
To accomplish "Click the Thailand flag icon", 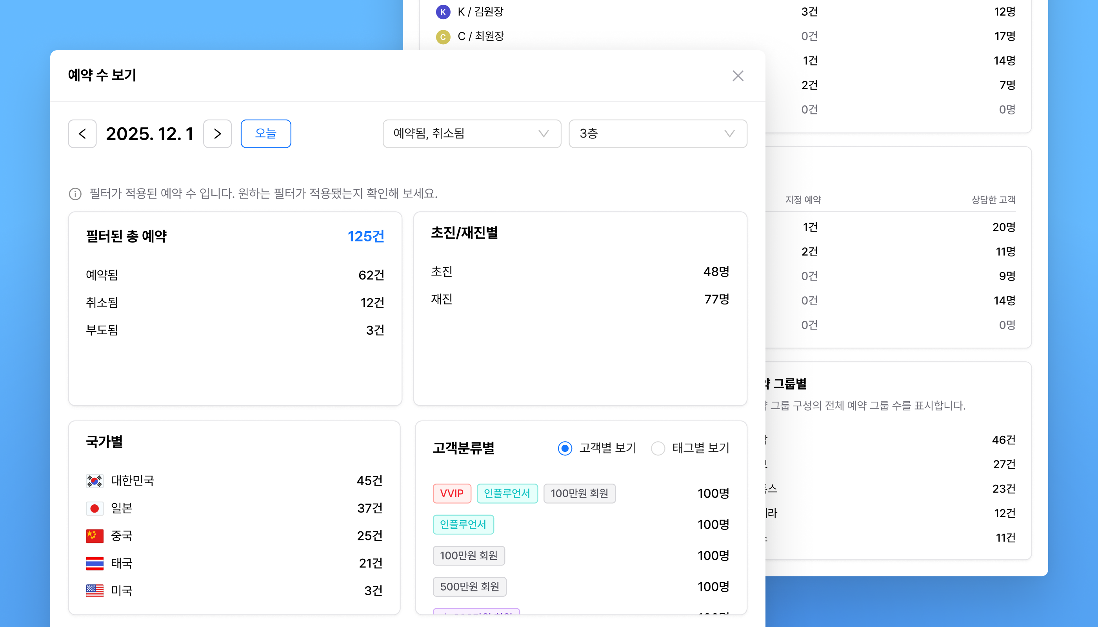I will pyautogui.click(x=95, y=563).
